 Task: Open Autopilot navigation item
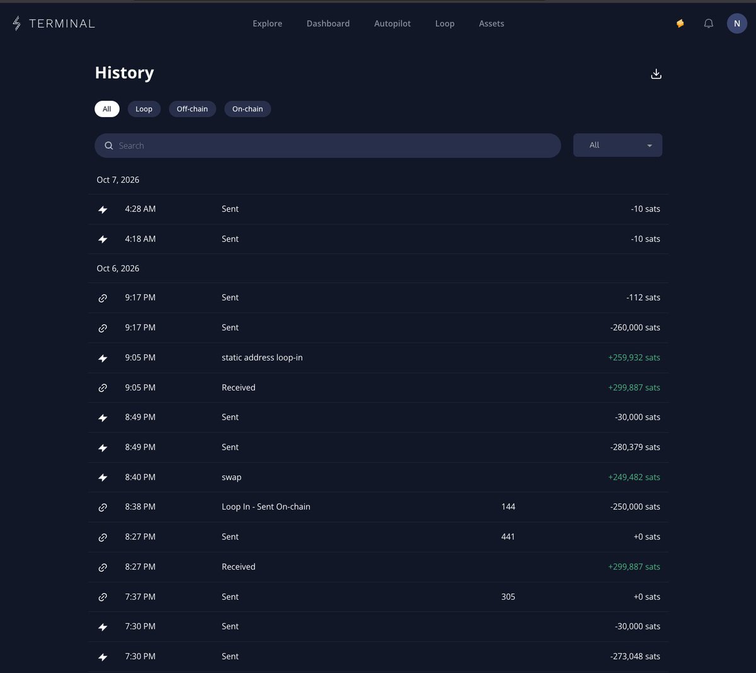(x=392, y=23)
